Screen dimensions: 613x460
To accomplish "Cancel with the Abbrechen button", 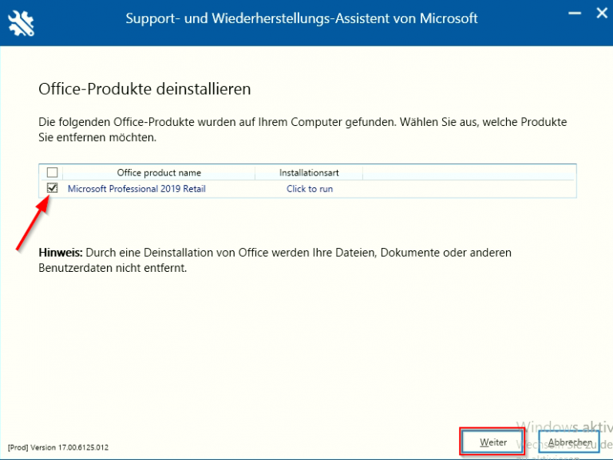I will click(x=569, y=442).
